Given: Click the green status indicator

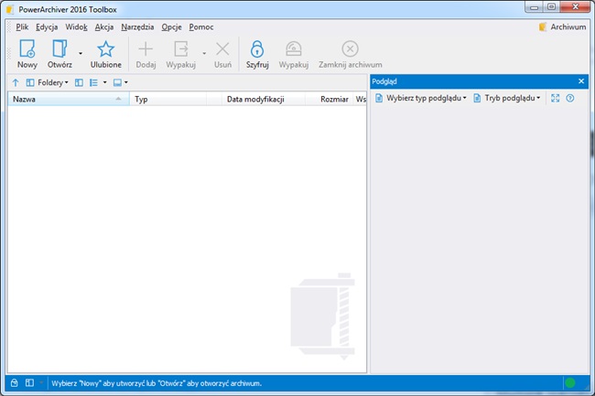Looking at the screenshot, I should click(x=570, y=382).
